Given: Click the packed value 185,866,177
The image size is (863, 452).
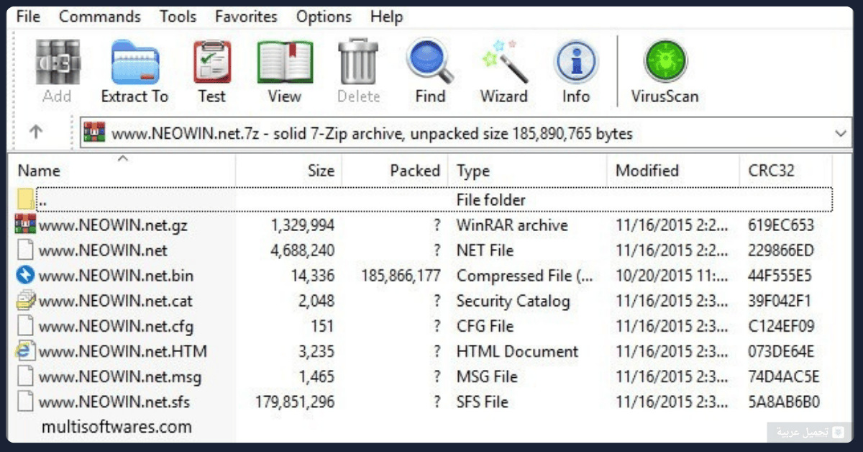Looking at the screenshot, I should pyautogui.click(x=399, y=276).
